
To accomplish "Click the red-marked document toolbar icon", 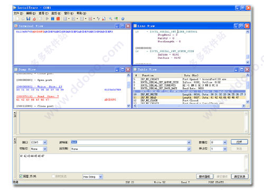I will click(34, 18).
